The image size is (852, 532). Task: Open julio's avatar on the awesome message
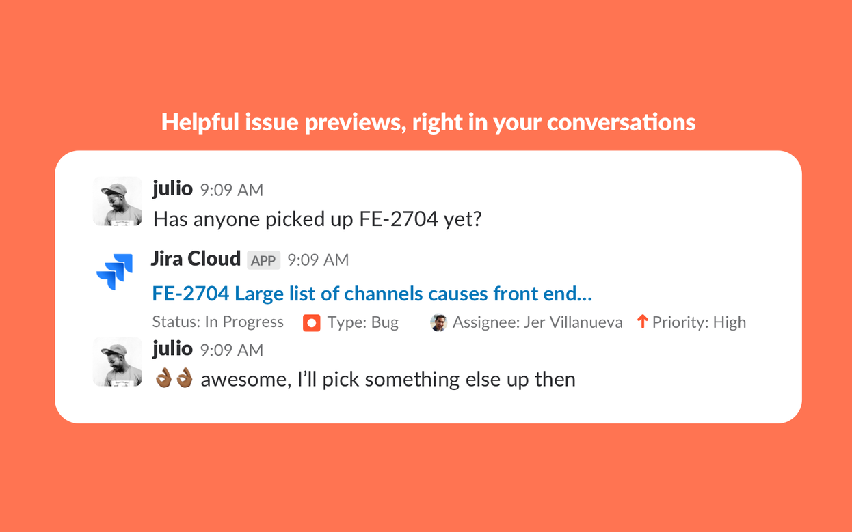point(118,361)
